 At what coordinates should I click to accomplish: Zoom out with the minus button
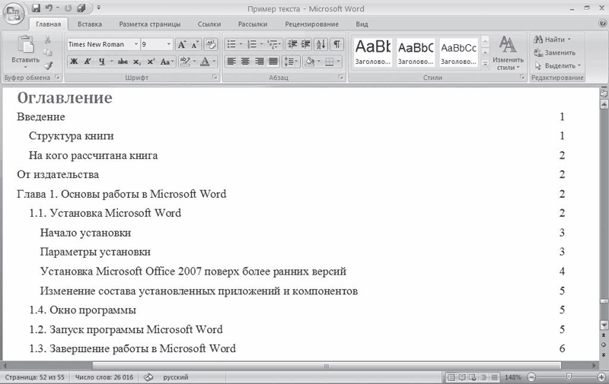(x=531, y=376)
